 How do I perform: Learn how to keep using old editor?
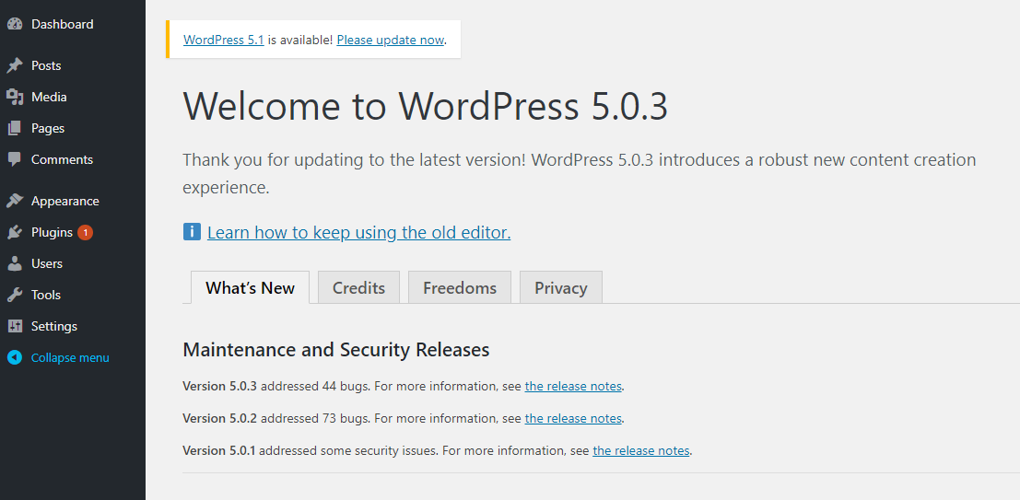tap(359, 233)
